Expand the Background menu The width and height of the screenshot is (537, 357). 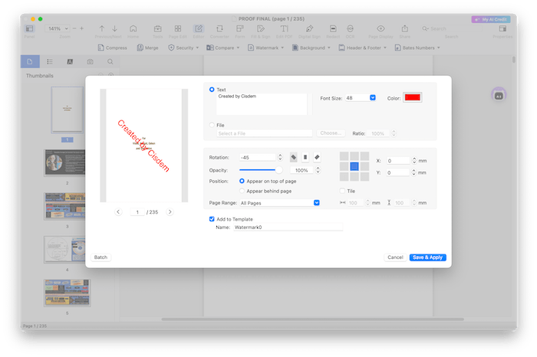[x=311, y=47]
